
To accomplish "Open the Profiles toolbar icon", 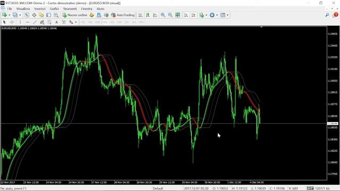I will click(x=15, y=15).
